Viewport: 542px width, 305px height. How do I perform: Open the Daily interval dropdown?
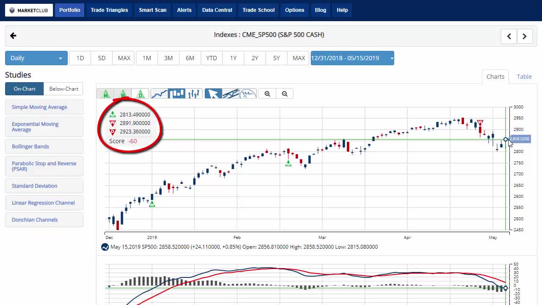click(36, 58)
